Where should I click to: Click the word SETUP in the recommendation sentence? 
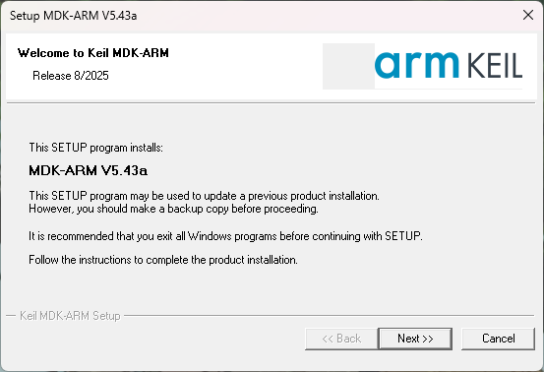[402, 236]
